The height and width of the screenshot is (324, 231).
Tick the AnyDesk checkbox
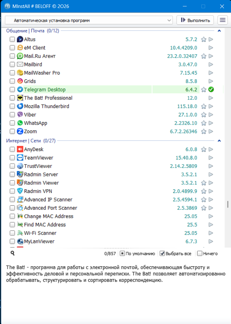(x=12, y=149)
